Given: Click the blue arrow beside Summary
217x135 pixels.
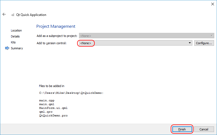Looking at the screenshot, I should [7, 48].
